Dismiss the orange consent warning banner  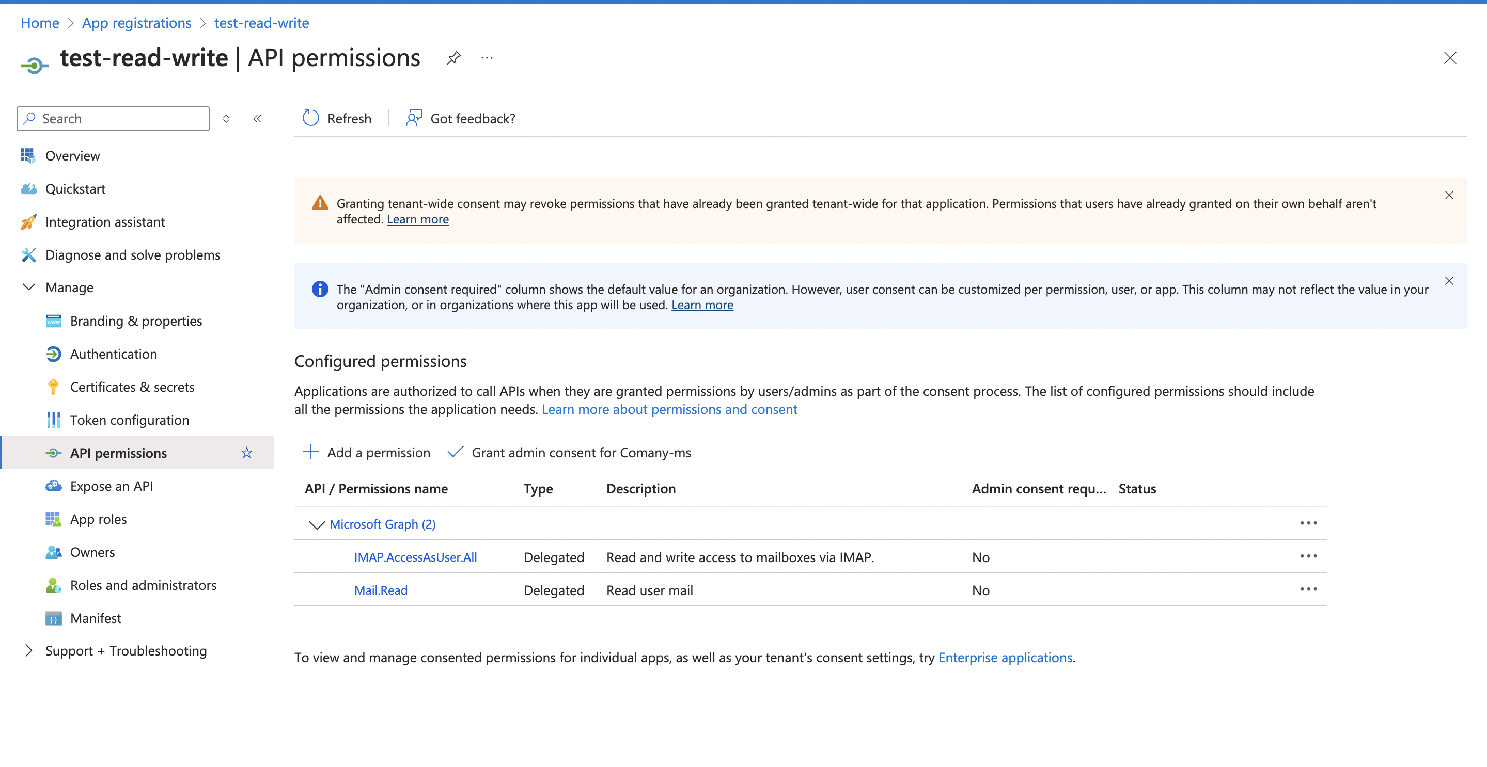coord(1449,196)
